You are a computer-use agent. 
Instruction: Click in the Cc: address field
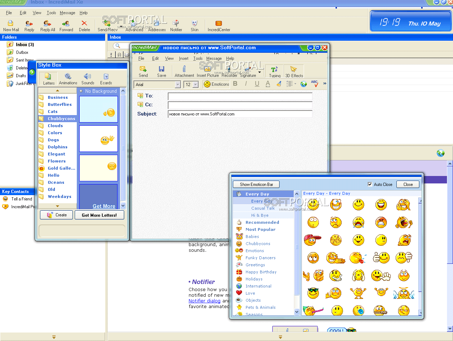(x=240, y=105)
